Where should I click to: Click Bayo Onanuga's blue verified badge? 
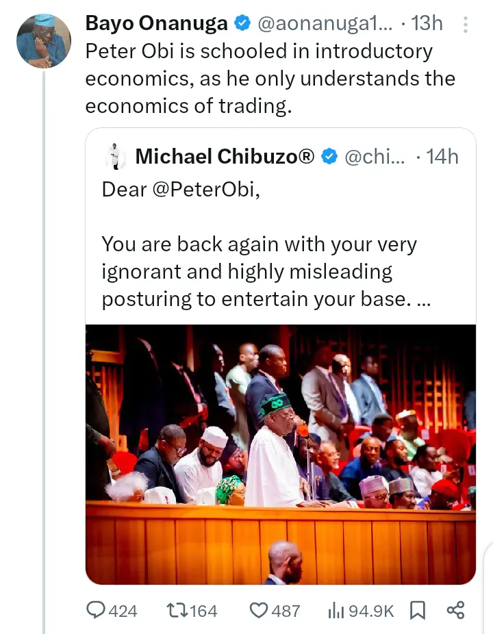(x=242, y=23)
